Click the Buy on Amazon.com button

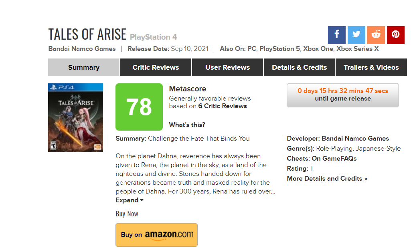tap(157, 235)
